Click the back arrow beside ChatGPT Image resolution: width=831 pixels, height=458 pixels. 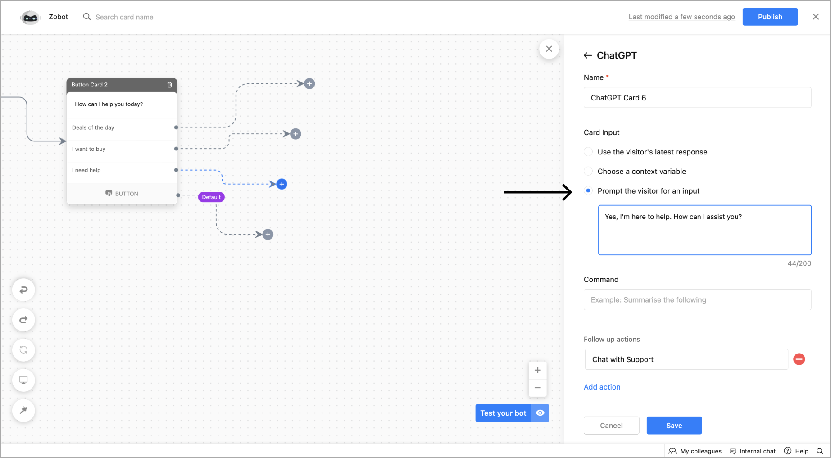tap(588, 55)
